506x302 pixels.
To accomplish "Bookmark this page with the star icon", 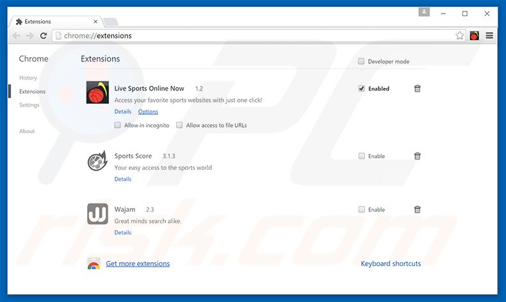I will click(x=459, y=35).
